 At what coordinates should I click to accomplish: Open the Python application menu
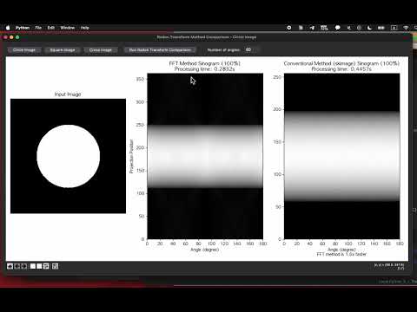pos(23,28)
